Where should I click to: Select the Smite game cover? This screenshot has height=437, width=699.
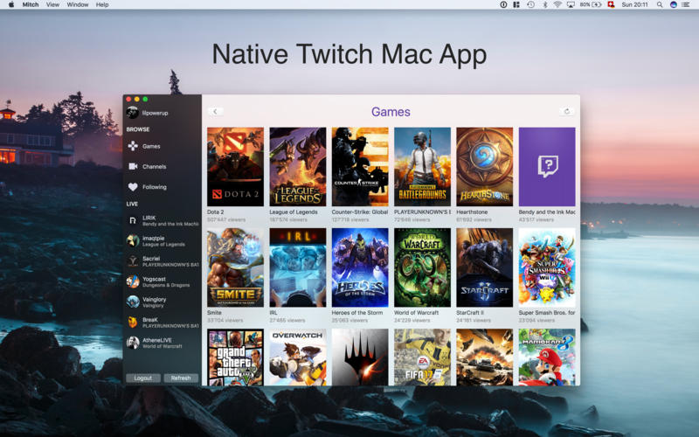point(235,267)
